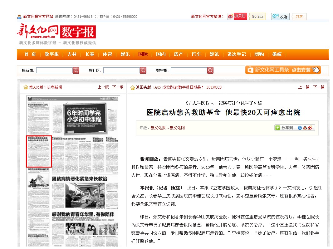Go to 上一篇 previous article link

[x=304, y=87]
